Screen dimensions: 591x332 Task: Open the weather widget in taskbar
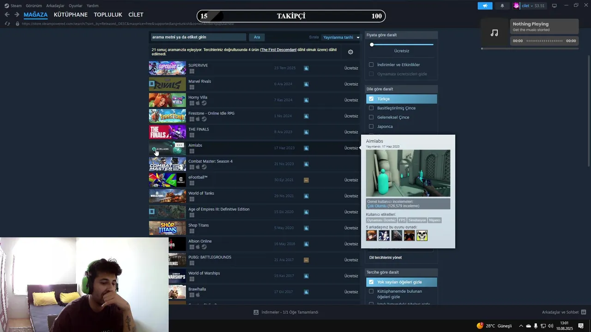495,326
